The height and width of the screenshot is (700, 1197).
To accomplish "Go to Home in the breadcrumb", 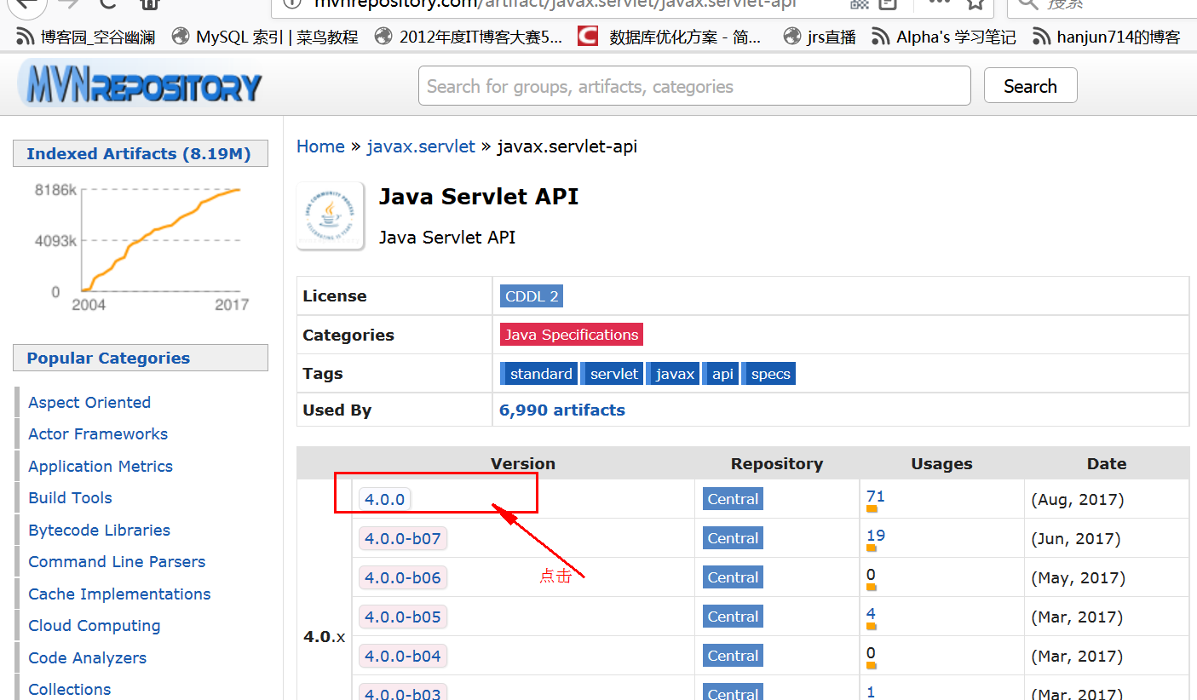I will point(320,146).
